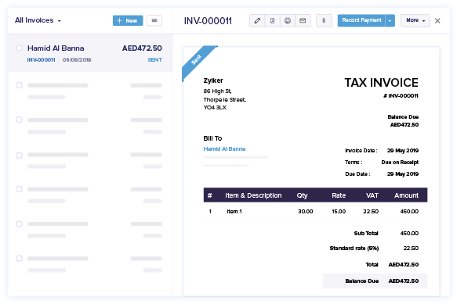
Task: Click the pencil edit invoice icon
Action: 257,20
